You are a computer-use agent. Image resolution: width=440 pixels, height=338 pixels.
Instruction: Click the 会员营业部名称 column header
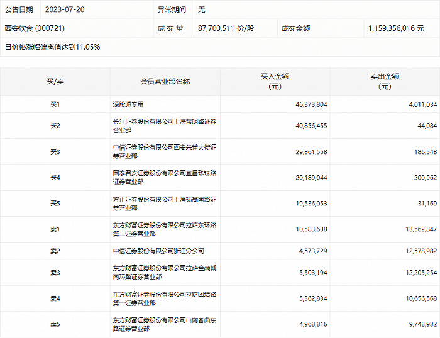tap(165, 82)
